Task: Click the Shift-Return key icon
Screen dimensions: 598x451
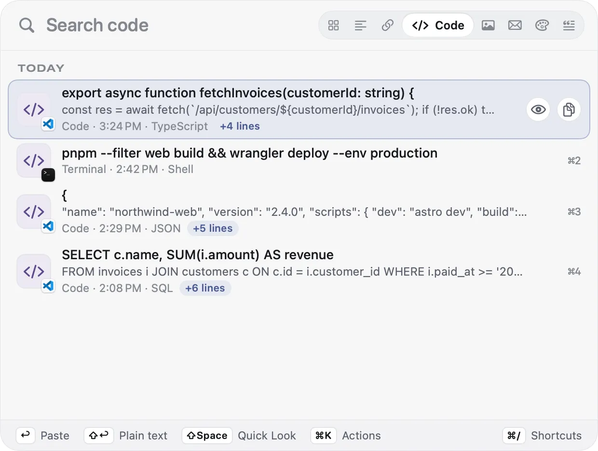Action: [x=99, y=436]
